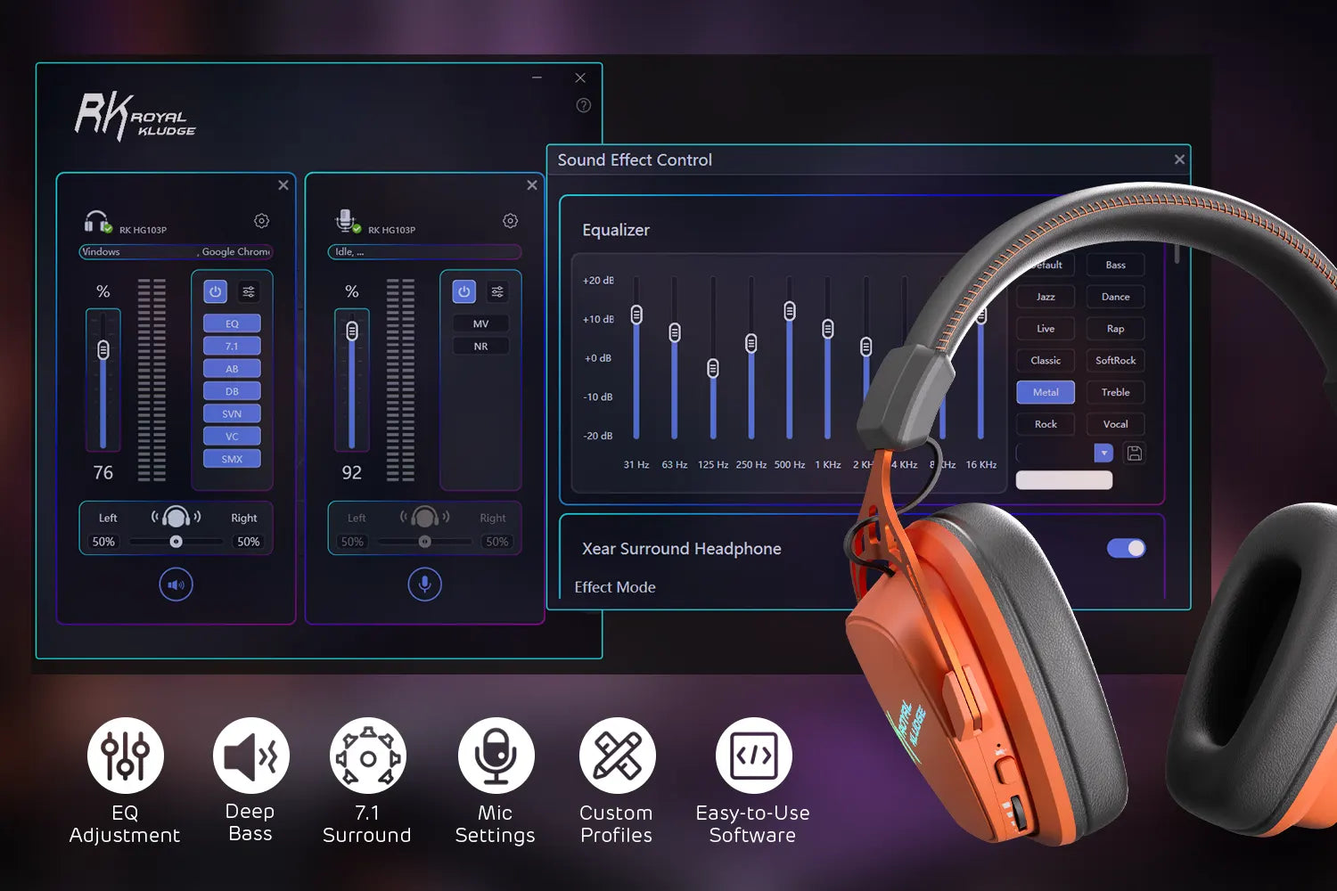Mute the headphone with the speaker button
This screenshot has width=1337, height=891.
176,584
